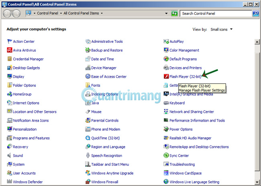Open Personalization link
The width and height of the screenshot is (261, 186).
coord(25,129)
